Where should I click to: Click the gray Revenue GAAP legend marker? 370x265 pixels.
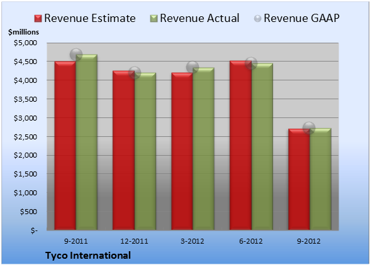pos(257,18)
